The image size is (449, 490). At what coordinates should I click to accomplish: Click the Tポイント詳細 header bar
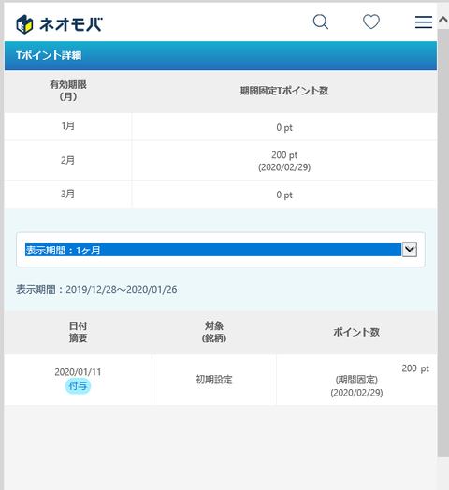click(x=221, y=55)
